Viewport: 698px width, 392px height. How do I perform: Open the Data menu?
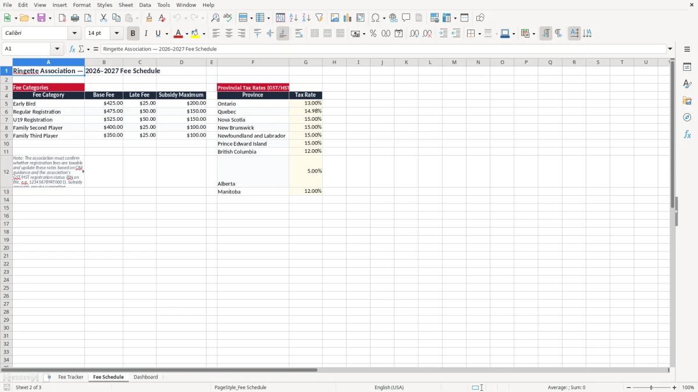click(145, 5)
